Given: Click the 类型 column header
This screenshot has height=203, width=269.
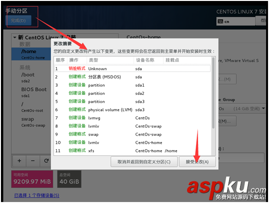Looking at the screenshot, I should (x=110, y=60).
